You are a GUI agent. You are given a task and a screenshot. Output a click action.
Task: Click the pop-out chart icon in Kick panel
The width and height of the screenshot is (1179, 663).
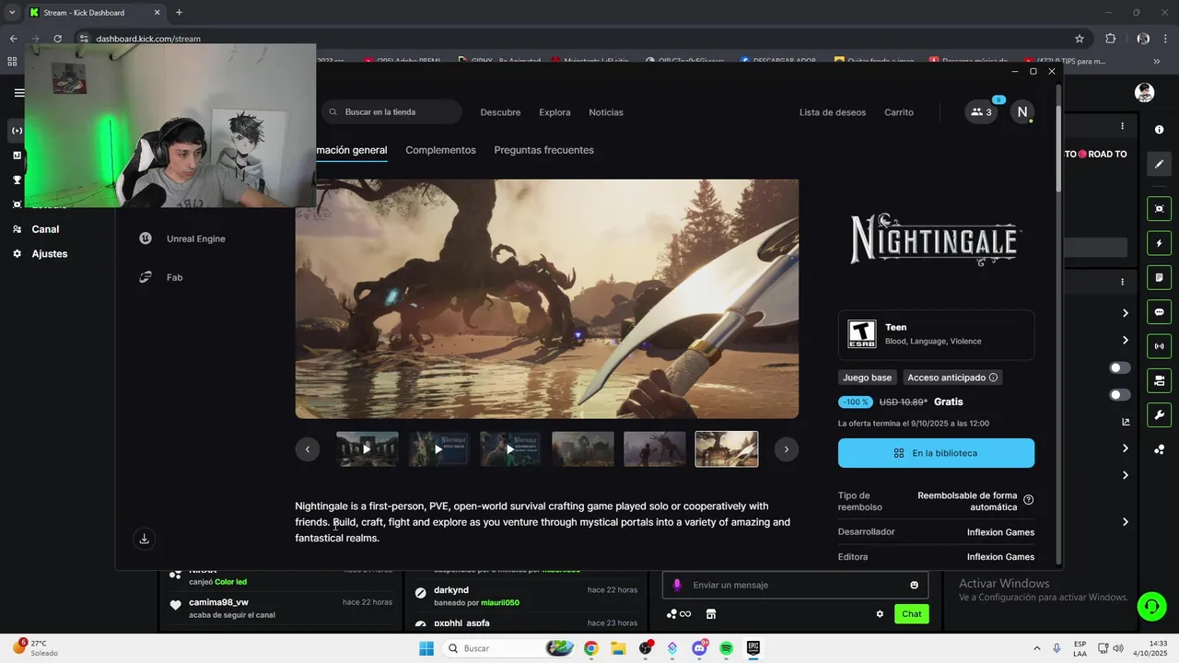tap(1126, 422)
